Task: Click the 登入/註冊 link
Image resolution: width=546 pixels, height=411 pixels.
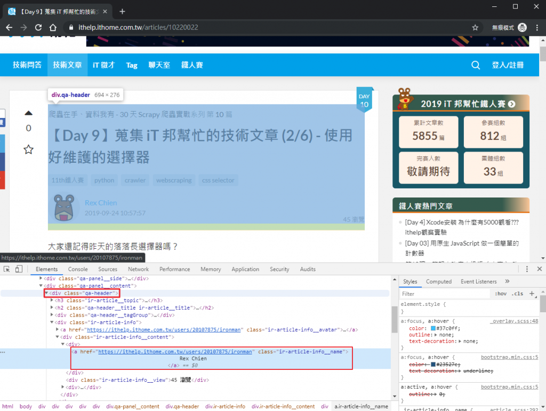Action: point(508,65)
